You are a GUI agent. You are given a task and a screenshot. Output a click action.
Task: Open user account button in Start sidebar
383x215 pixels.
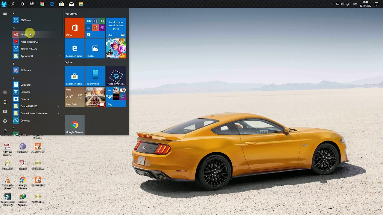[x=5, y=92]
